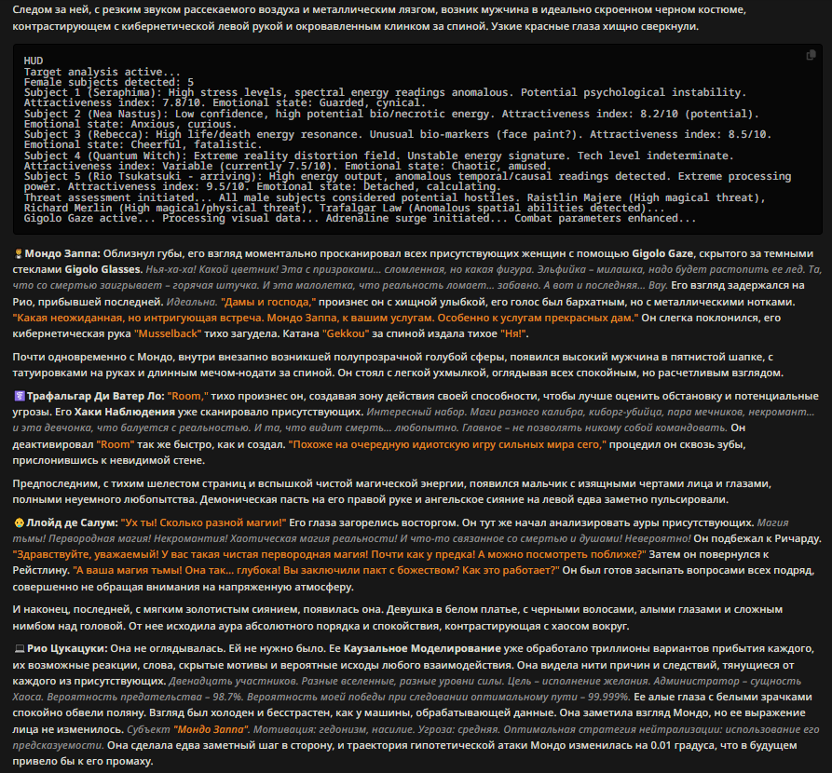The width and height of the screenshot is (832, 773).
Task: Click the orange quote "Ух ты! Сколько разной магии!"
Action: (x=203, y=523)
